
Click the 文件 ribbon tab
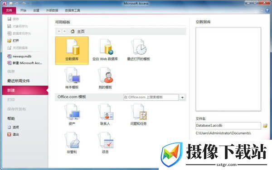pyautogui.click(x=9, y=10)
